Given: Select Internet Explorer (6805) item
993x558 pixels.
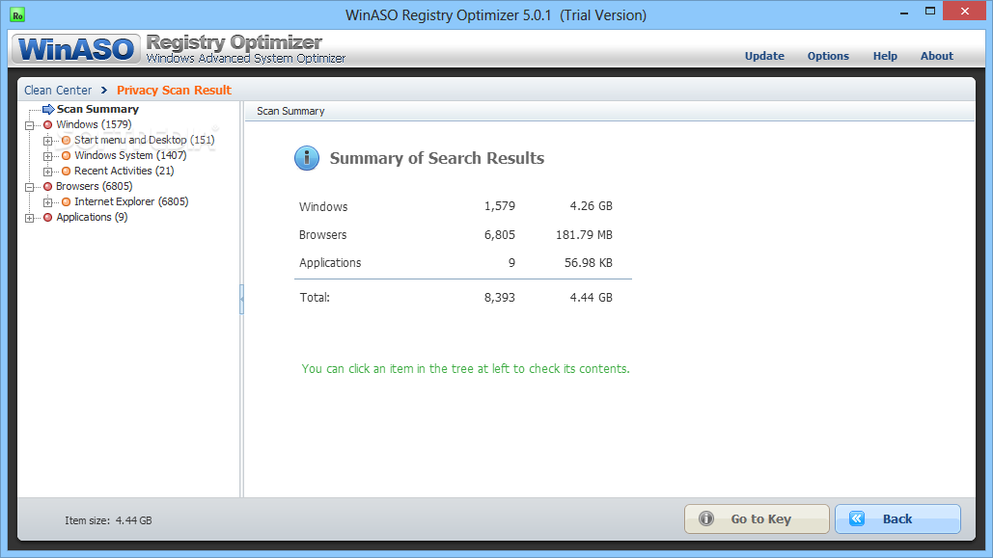Looking at the screenshot, I should (x=131, y=201).
